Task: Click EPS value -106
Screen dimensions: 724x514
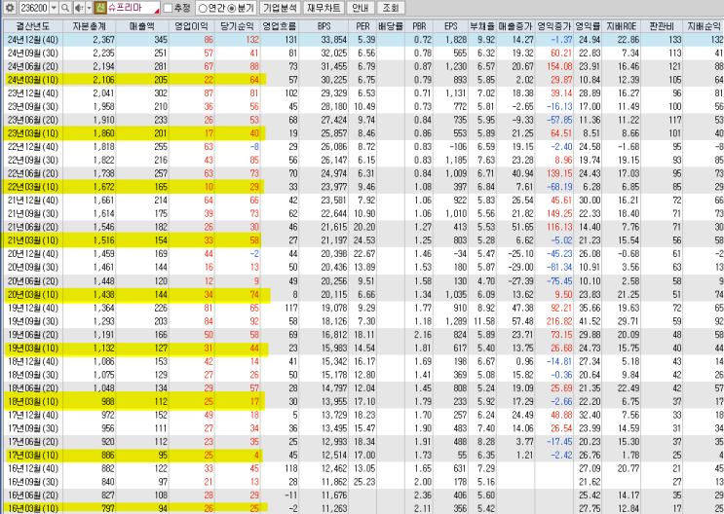Action: [x=459, y=147]
